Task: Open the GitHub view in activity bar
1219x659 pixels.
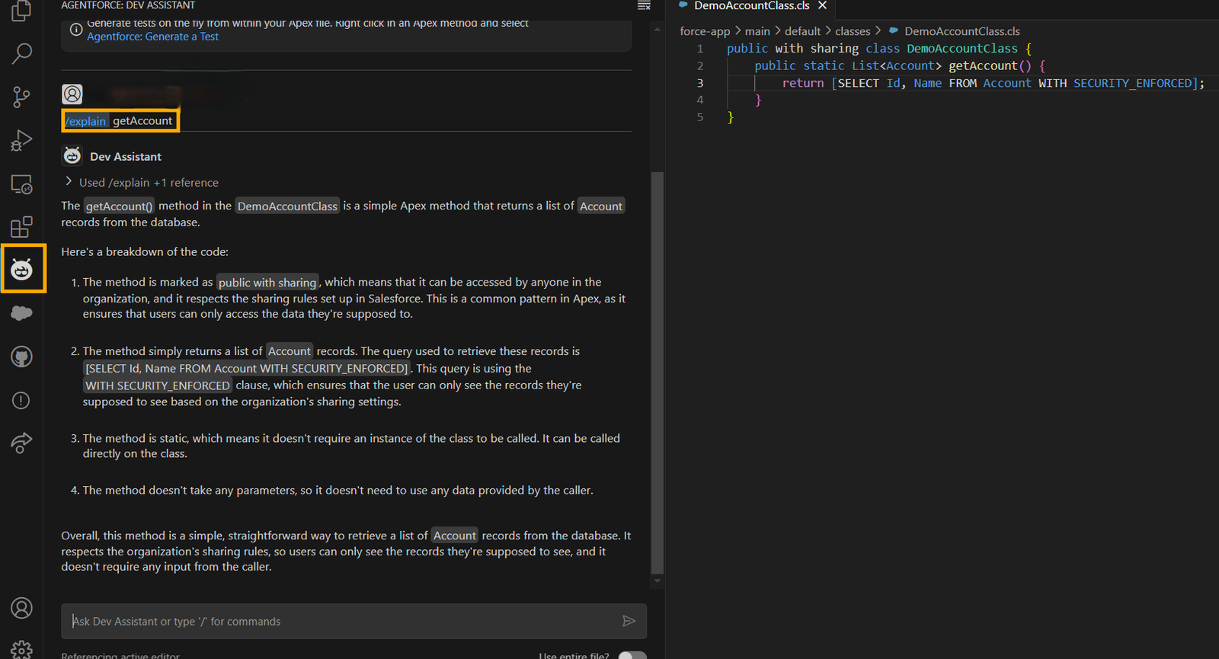Action: coord(21,357)
